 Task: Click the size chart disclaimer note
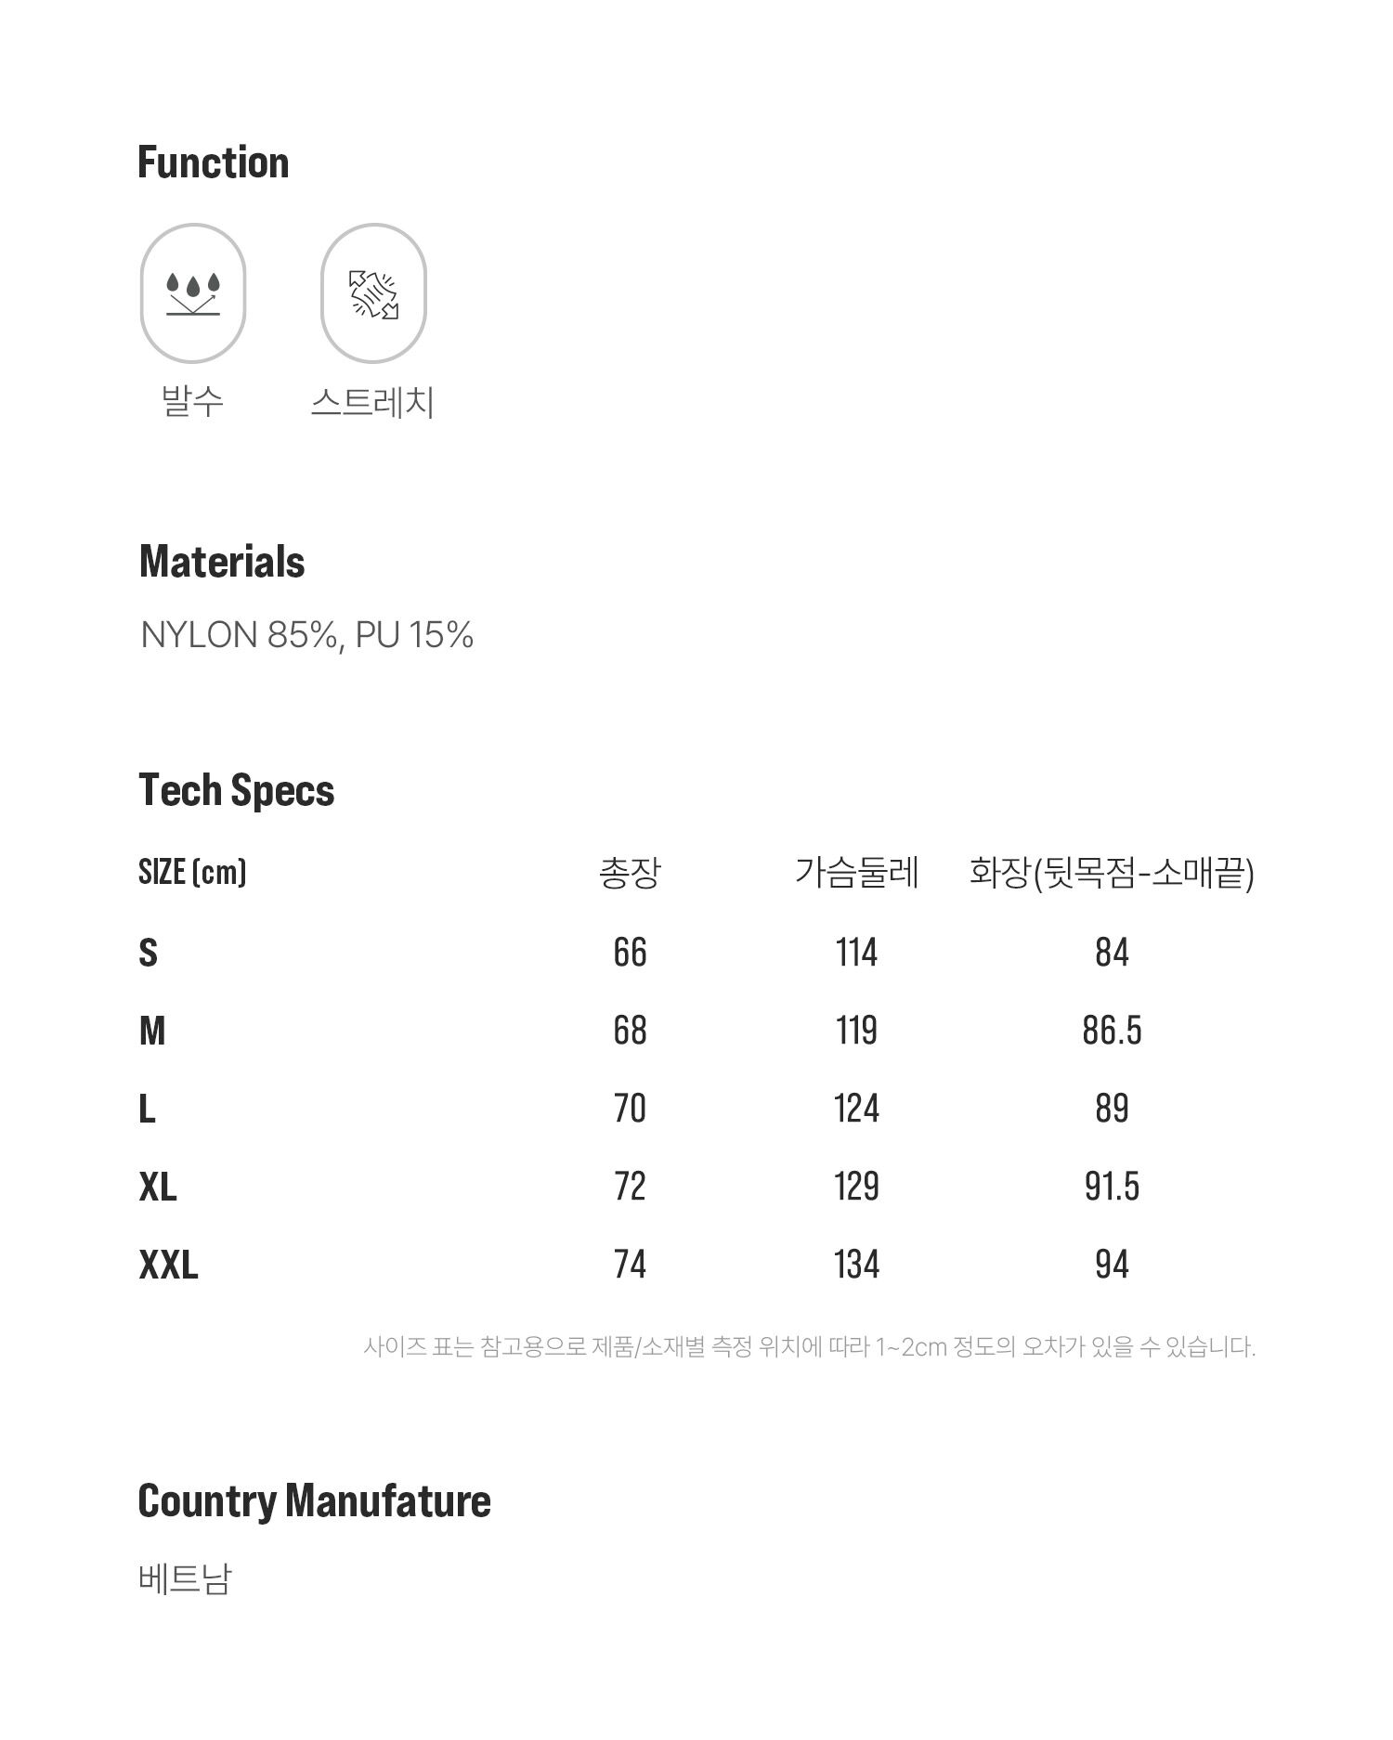click(809, 1346)
